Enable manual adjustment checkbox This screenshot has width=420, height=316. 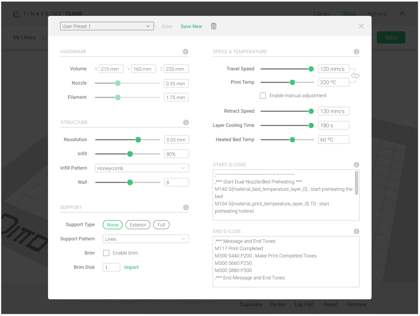tap(263, 96)
